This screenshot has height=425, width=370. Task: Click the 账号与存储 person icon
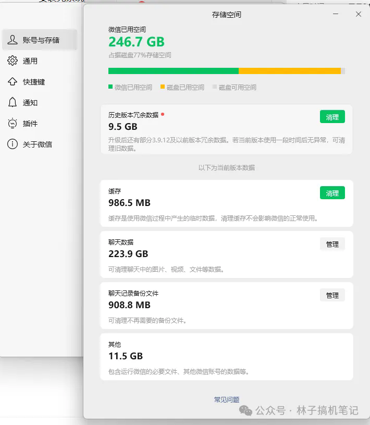click(x=13, y=40)
